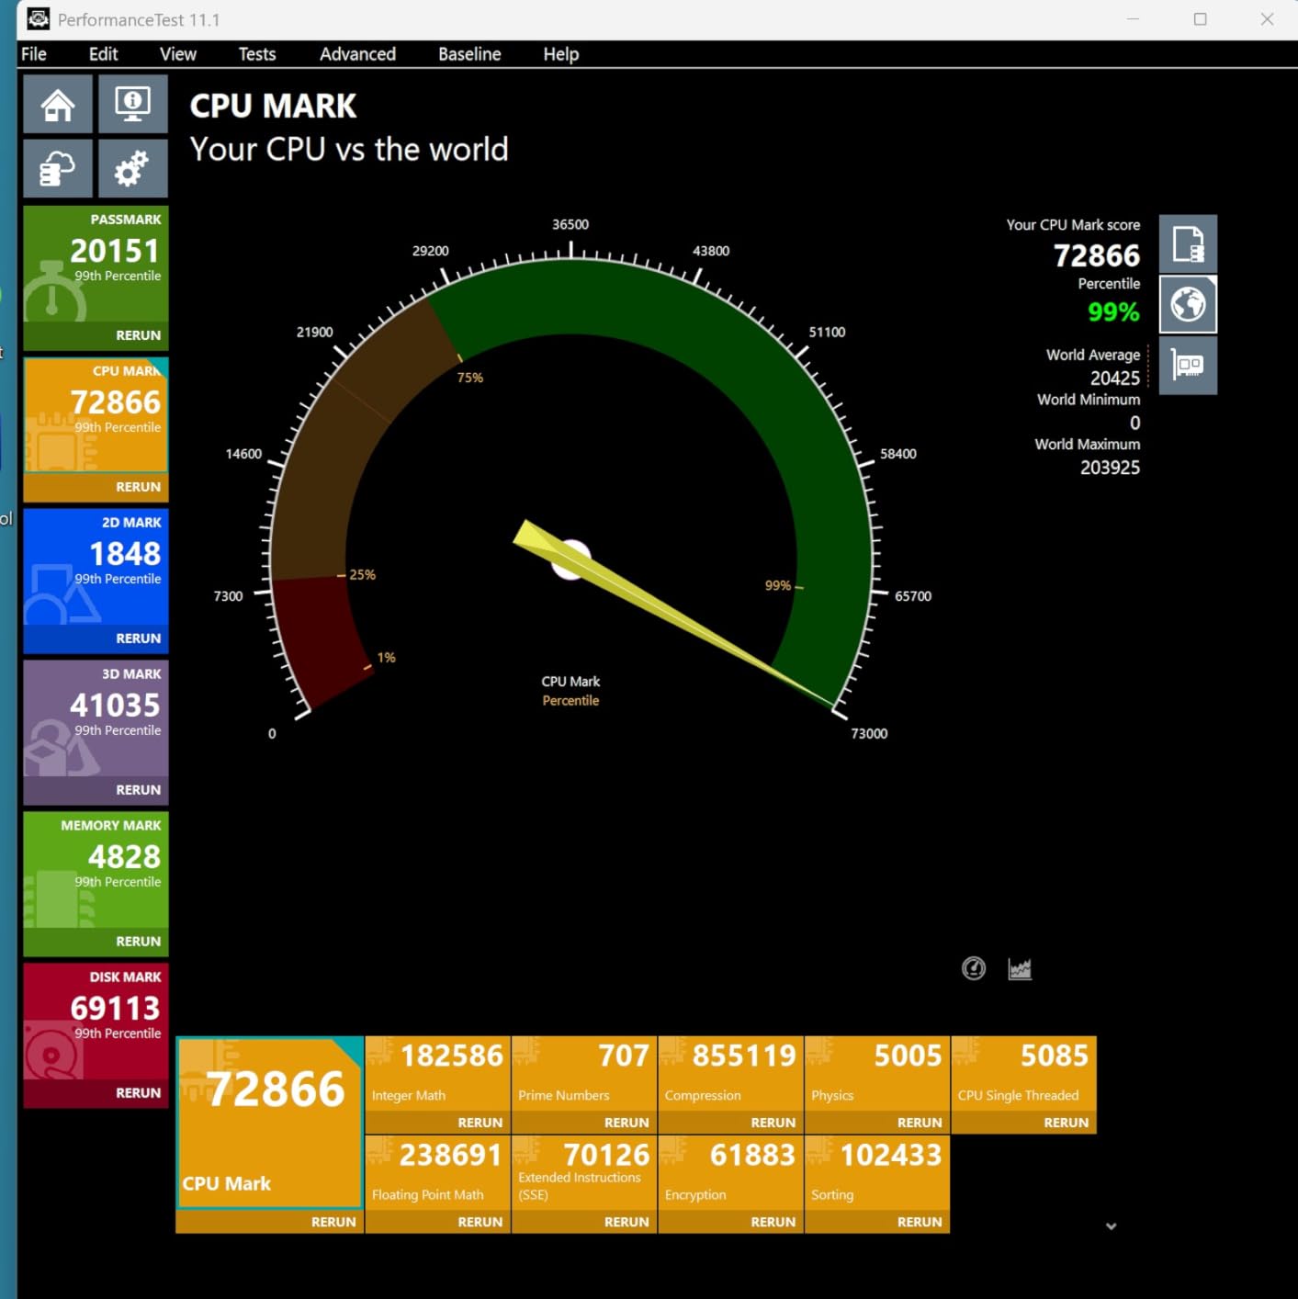The image size is (1298, 1299).
Task: Open the settings gears icon
Action: point(132,168)
